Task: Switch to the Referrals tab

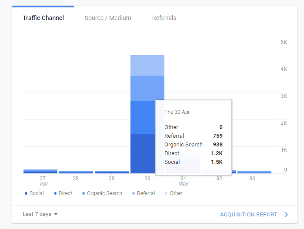Action: pos(164,18)
